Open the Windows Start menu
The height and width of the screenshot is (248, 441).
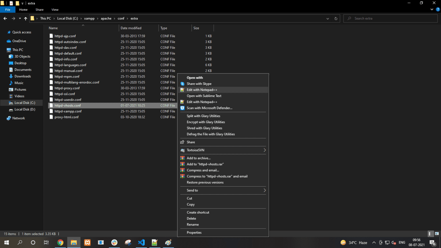[6, 243]
